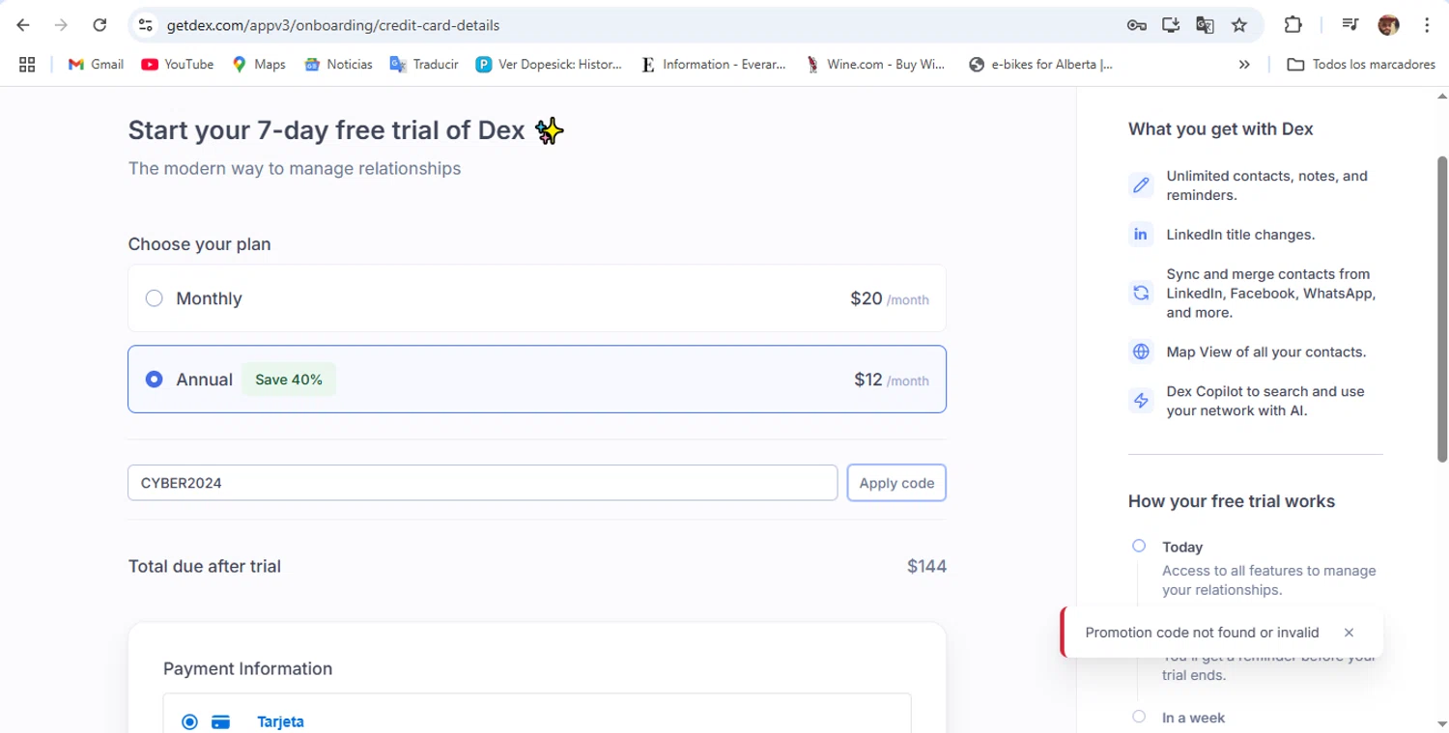Open the e-bikes for Alberta bookmark
Image resolution: width=1449 pixels, height=733 pixels.
tap(1040, 65)
